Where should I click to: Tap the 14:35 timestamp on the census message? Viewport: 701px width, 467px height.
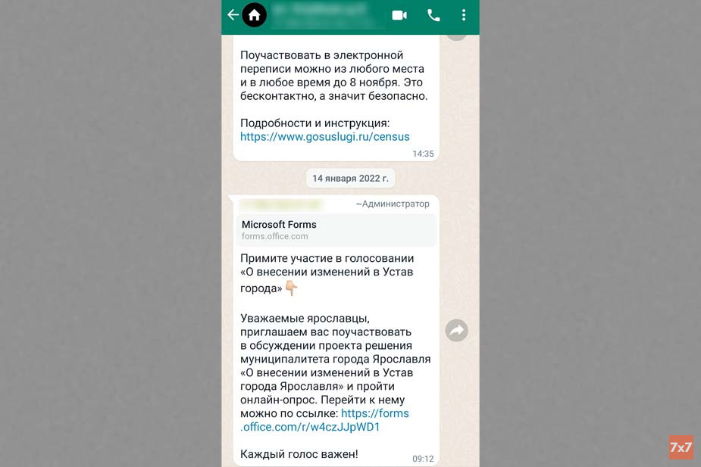[423, 154]
